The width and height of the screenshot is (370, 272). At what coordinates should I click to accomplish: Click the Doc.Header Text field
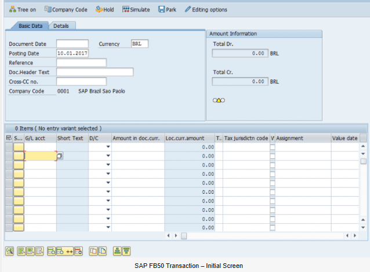95,72
